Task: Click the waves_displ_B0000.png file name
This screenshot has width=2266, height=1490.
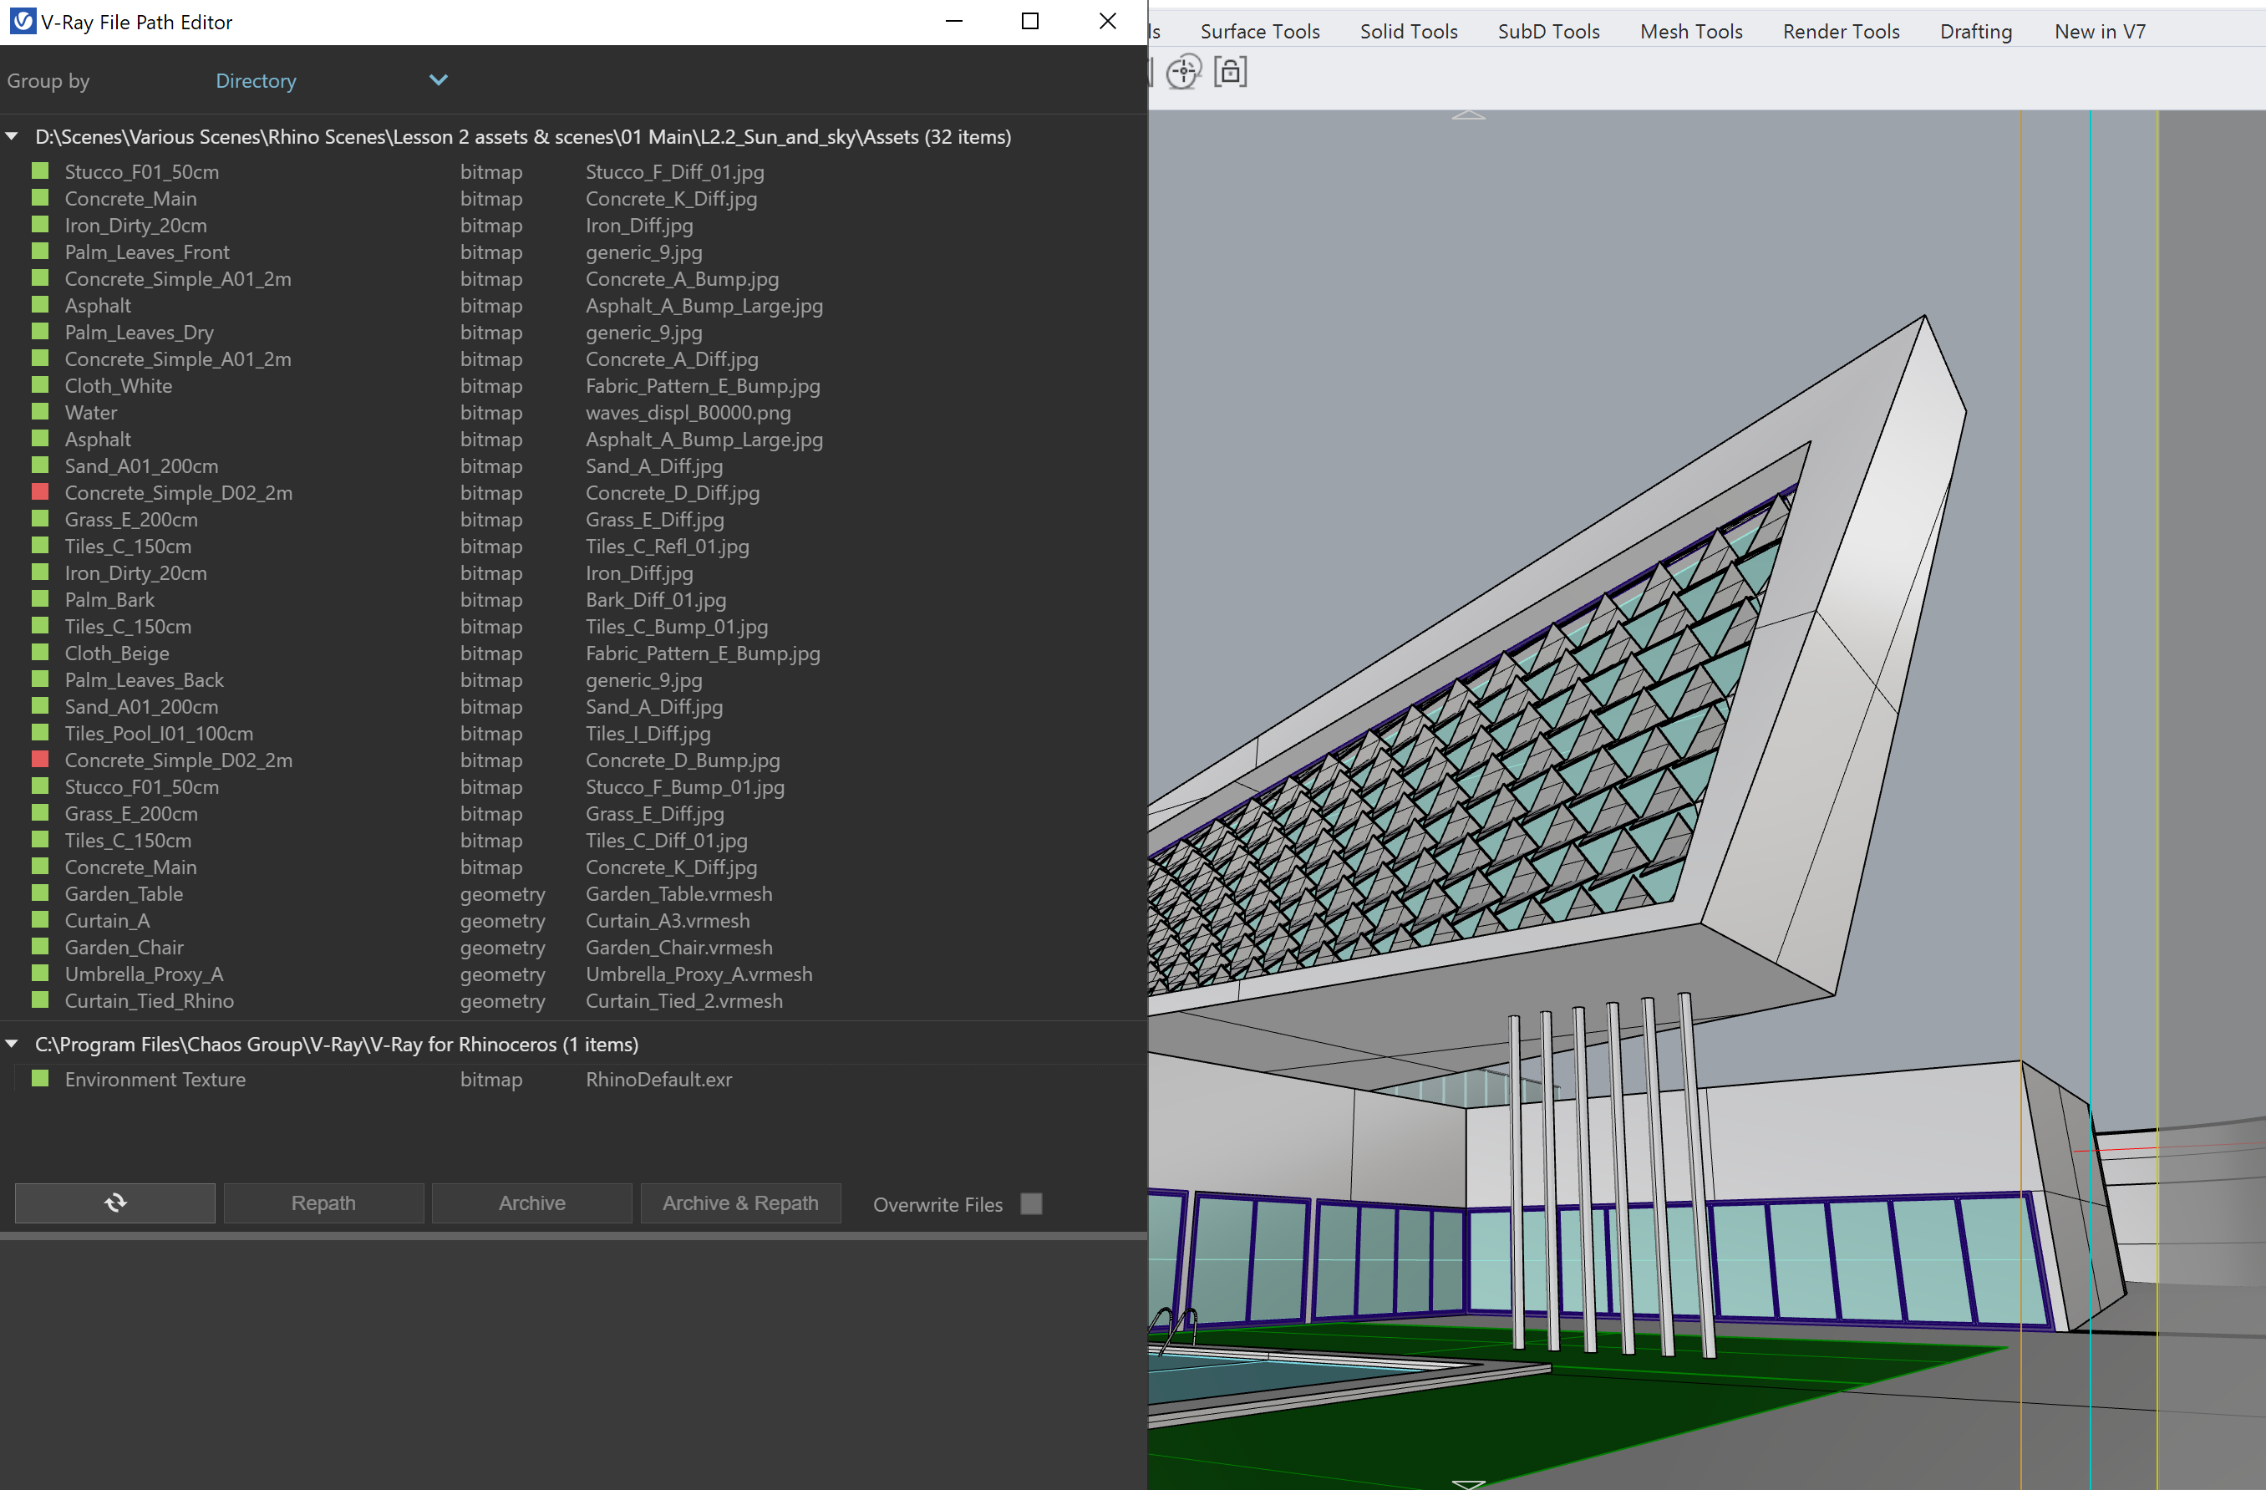Action: point(688,412)
